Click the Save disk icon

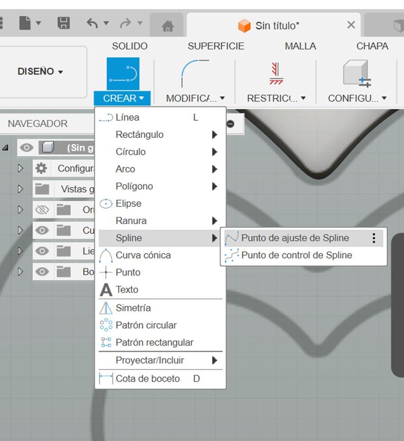(x=64, y=24)
